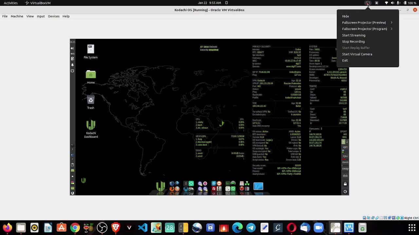This screenshot has height=235, width=419.
Task: Open System Monitor from dock
Action: [349, 227]
